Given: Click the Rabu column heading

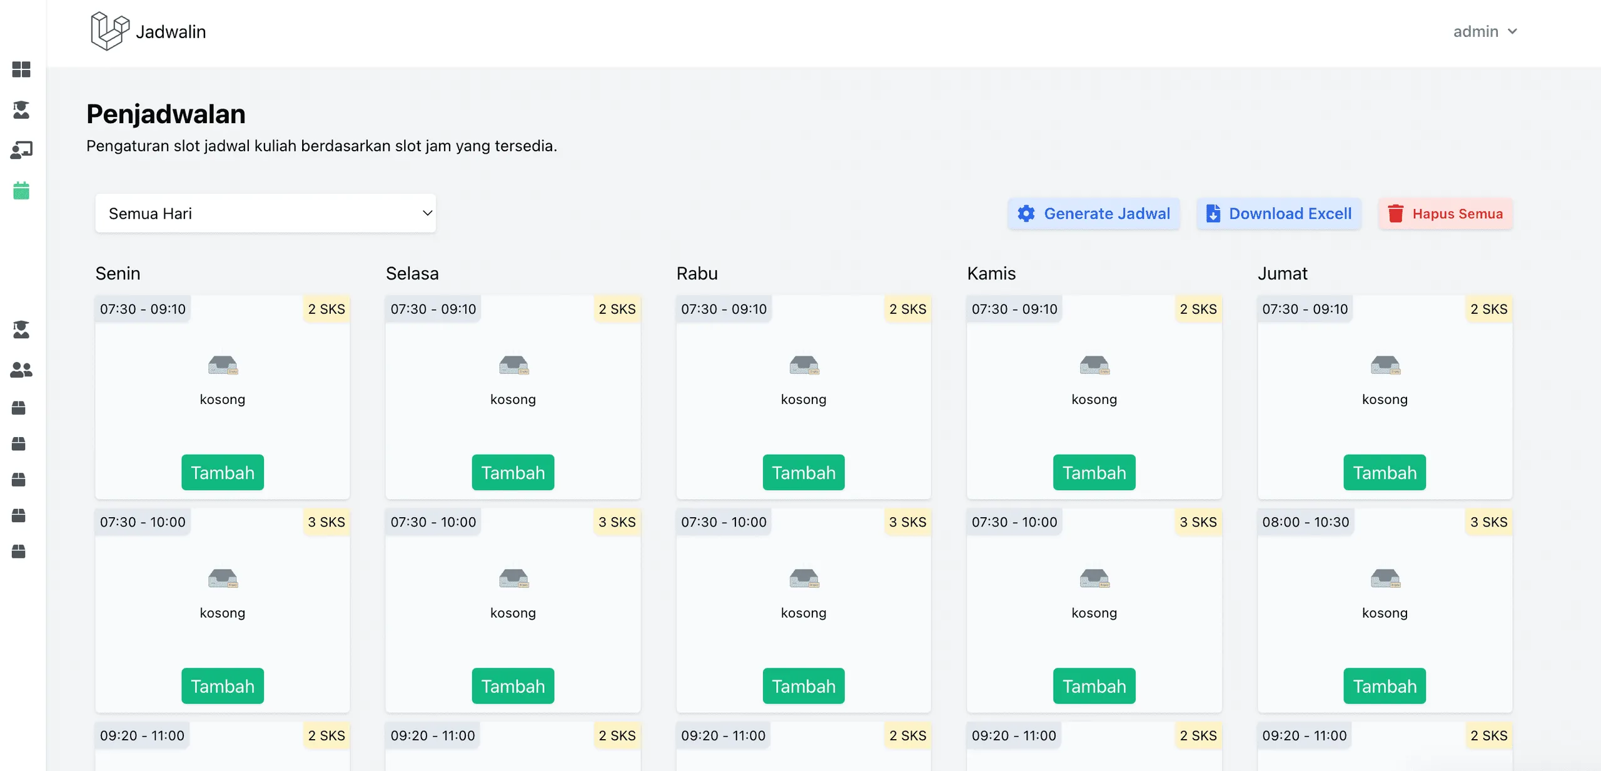Looking at the screenshot, I should coord(697,273).
